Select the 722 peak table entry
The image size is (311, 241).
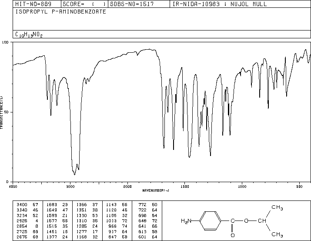[x=148, y=210]
